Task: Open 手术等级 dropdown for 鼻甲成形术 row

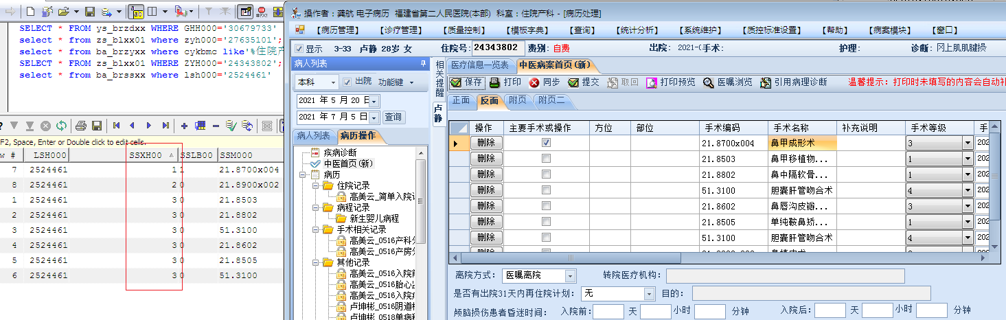Action: (968, 143)
